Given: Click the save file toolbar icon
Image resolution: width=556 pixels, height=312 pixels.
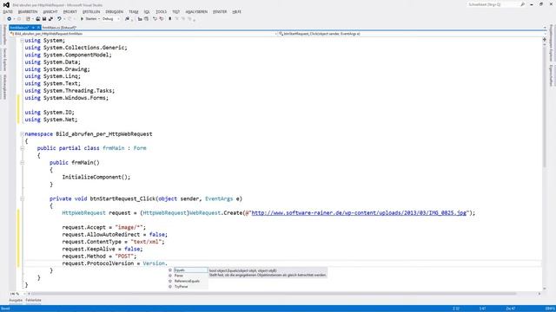Looking at the screenshot, I should pos(44,19).
